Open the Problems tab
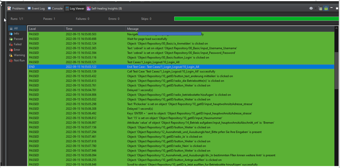Screen dimensions: 340x168 [16, 9]
